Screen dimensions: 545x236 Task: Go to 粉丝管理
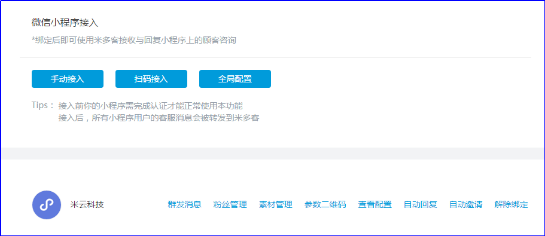230,204
